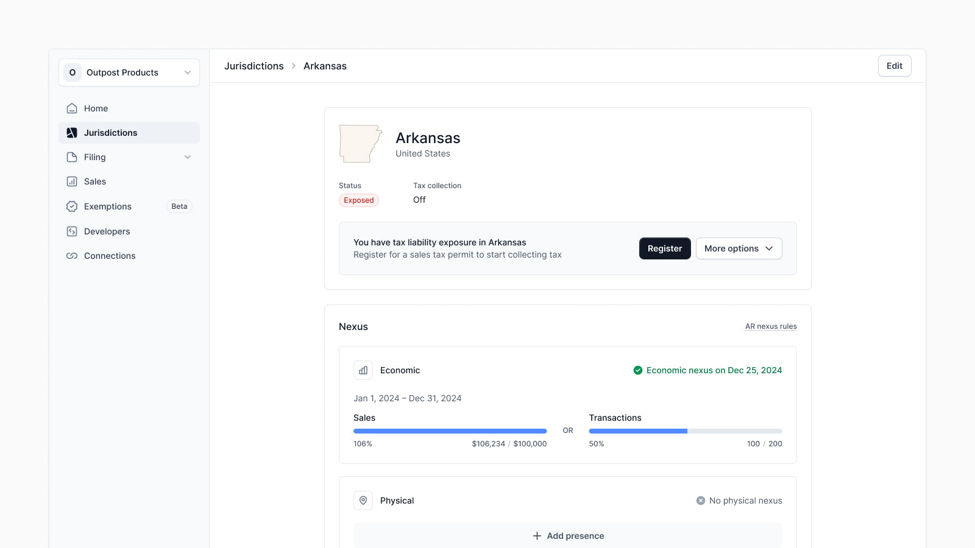
Task: Click the Transactions progress bar
Action: click(686, 431)
